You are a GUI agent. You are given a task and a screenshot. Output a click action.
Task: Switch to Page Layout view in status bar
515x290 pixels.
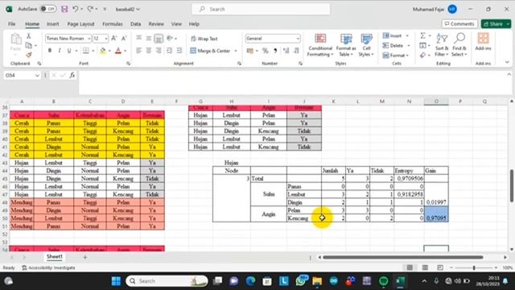[x=425, y=267]
